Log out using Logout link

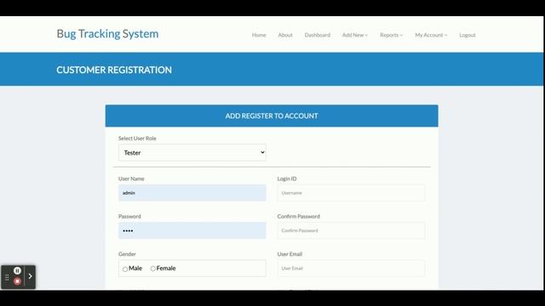tap(468, 35)
